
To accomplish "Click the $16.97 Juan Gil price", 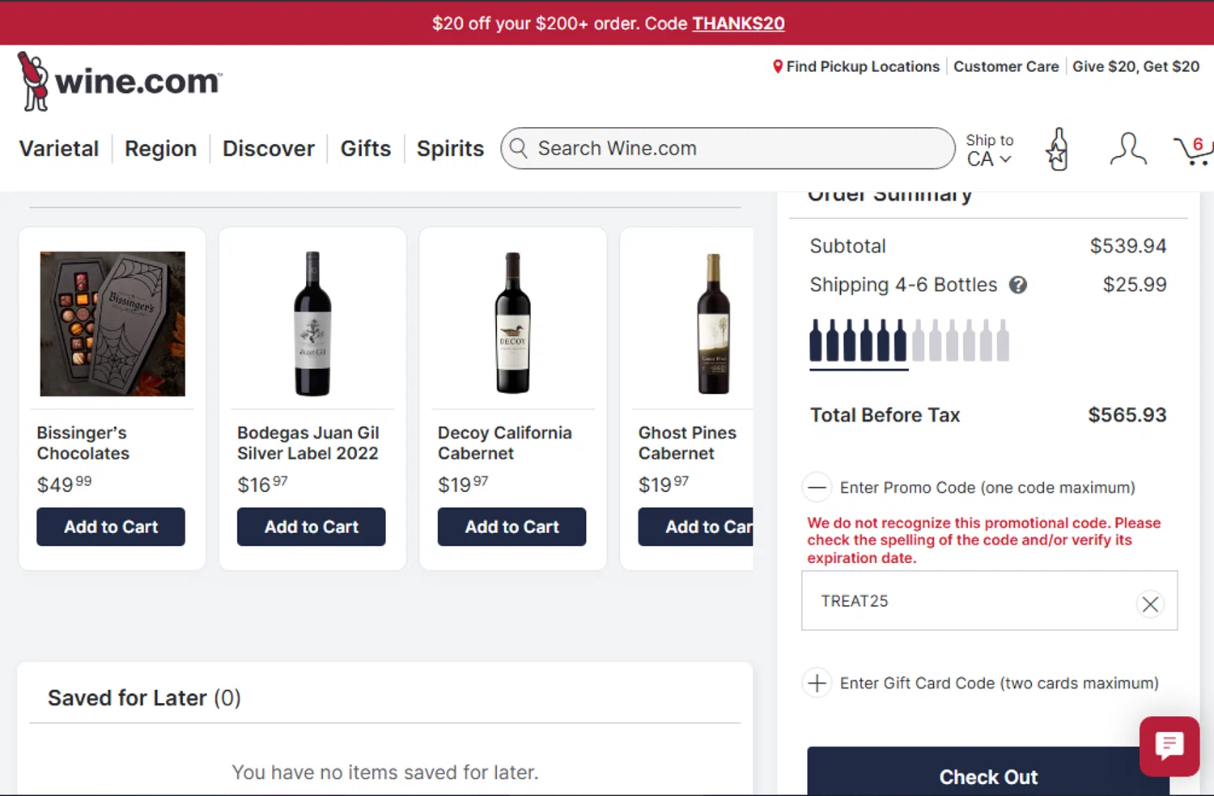I will click(262, 484).
